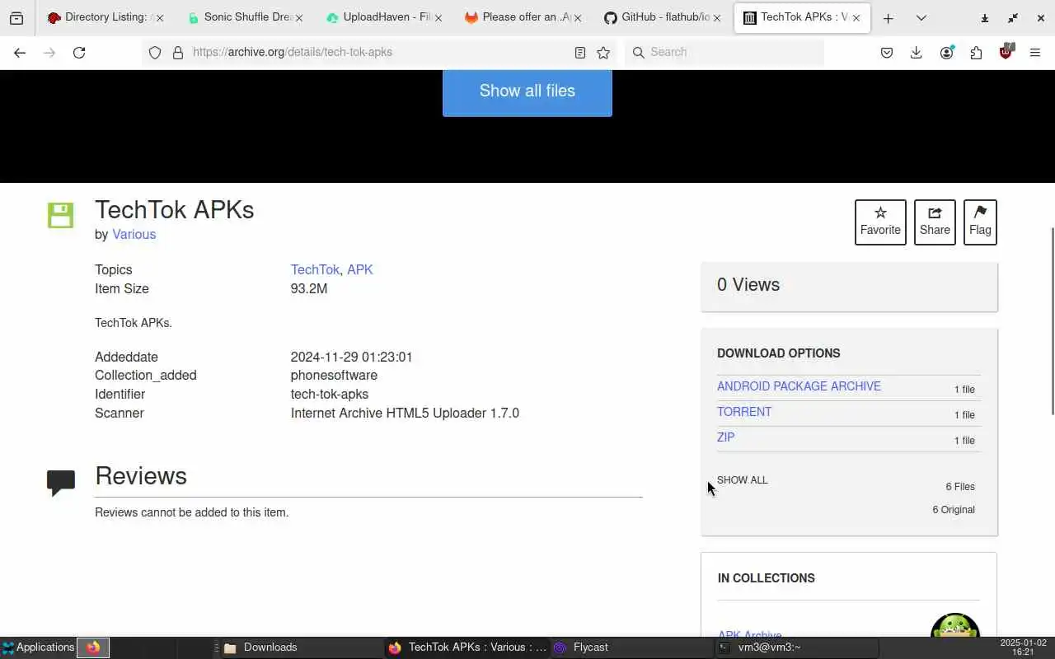This screenshot has width=1055, height=659.
Task: Download the ANDROID PACKAGE ARCHIVE file
Action: (799, 386)
